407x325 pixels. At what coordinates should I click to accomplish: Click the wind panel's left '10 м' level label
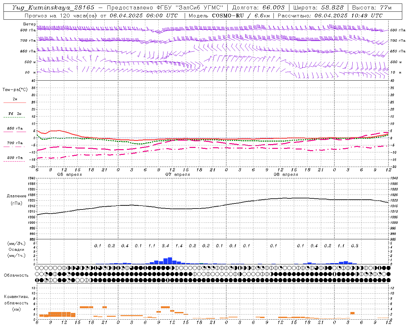point(30,73)
